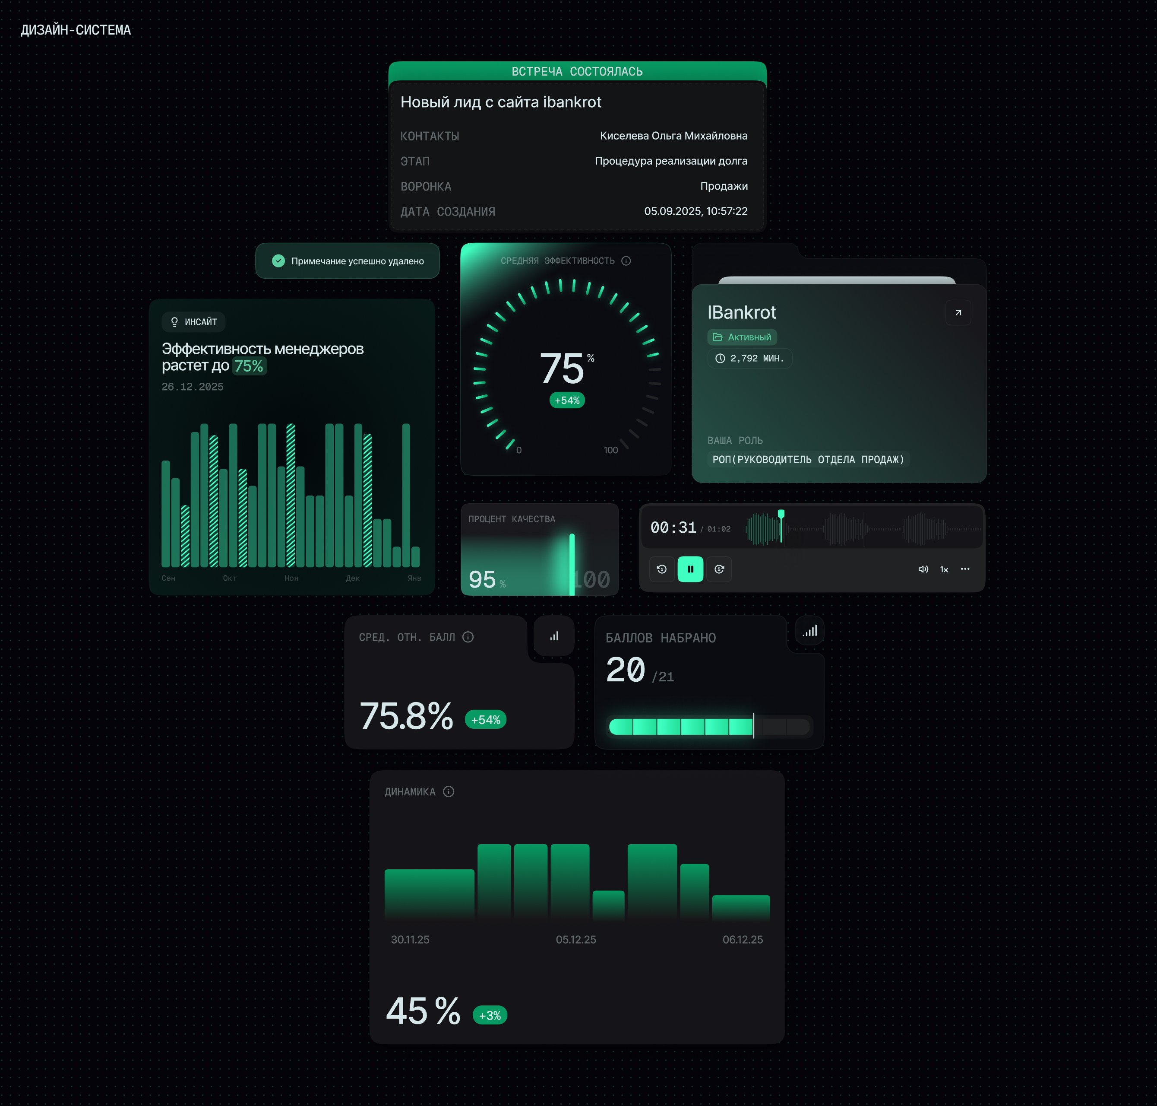The image size is (1157, 1106).
Task: Click the green check icon in notification
Action: [278, 261]
